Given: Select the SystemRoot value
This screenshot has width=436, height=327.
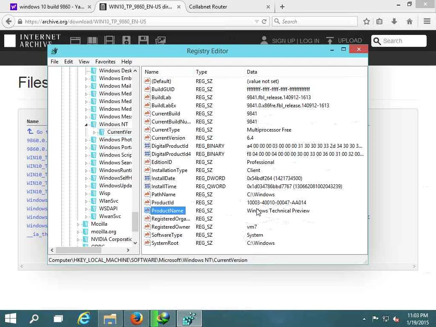Looking at the screenshot, I should (x=165, y=243).
